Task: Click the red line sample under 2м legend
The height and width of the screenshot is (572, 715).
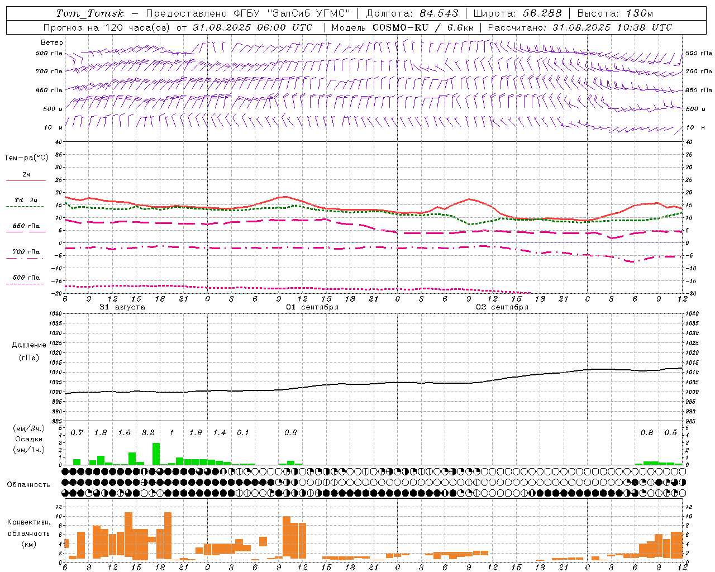Action: (x=26, y=180)
